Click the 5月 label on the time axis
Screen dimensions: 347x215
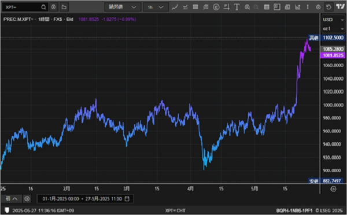click(x=254, y=188)
